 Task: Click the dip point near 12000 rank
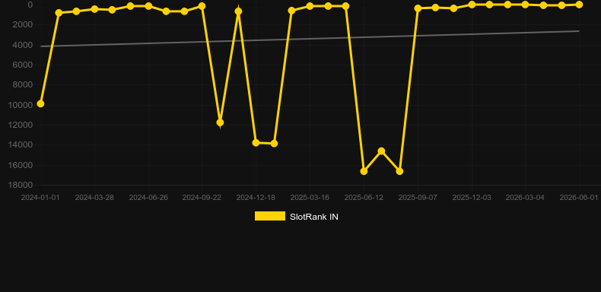[x=220, y=122]
